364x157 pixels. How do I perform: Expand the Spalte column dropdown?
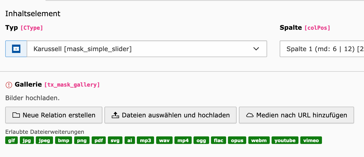click(322, 49)
